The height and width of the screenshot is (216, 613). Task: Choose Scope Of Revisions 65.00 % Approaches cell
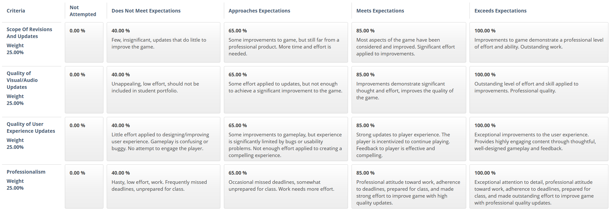pyautogui.click(x=286, y=42)
